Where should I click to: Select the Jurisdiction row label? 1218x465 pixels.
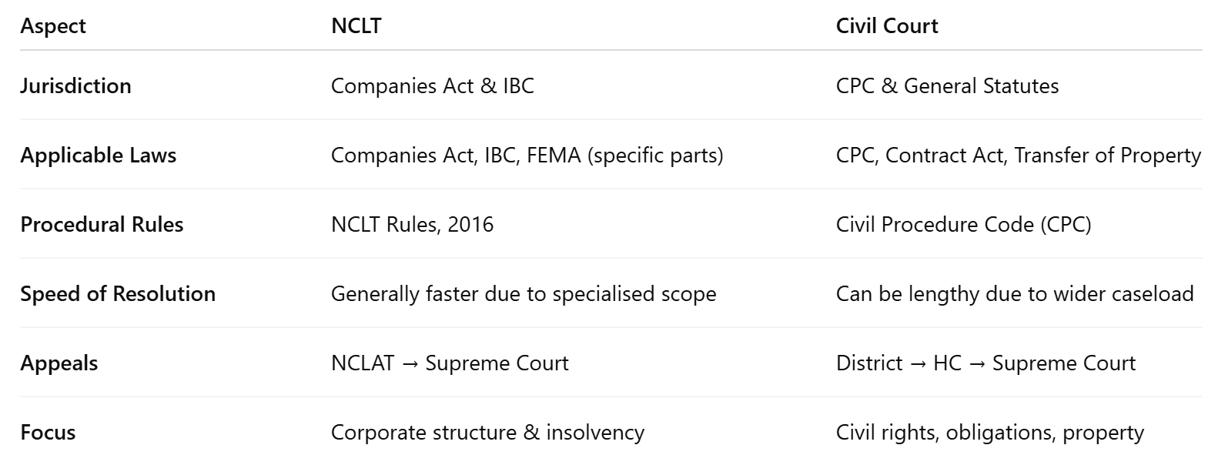pos(75,85)
